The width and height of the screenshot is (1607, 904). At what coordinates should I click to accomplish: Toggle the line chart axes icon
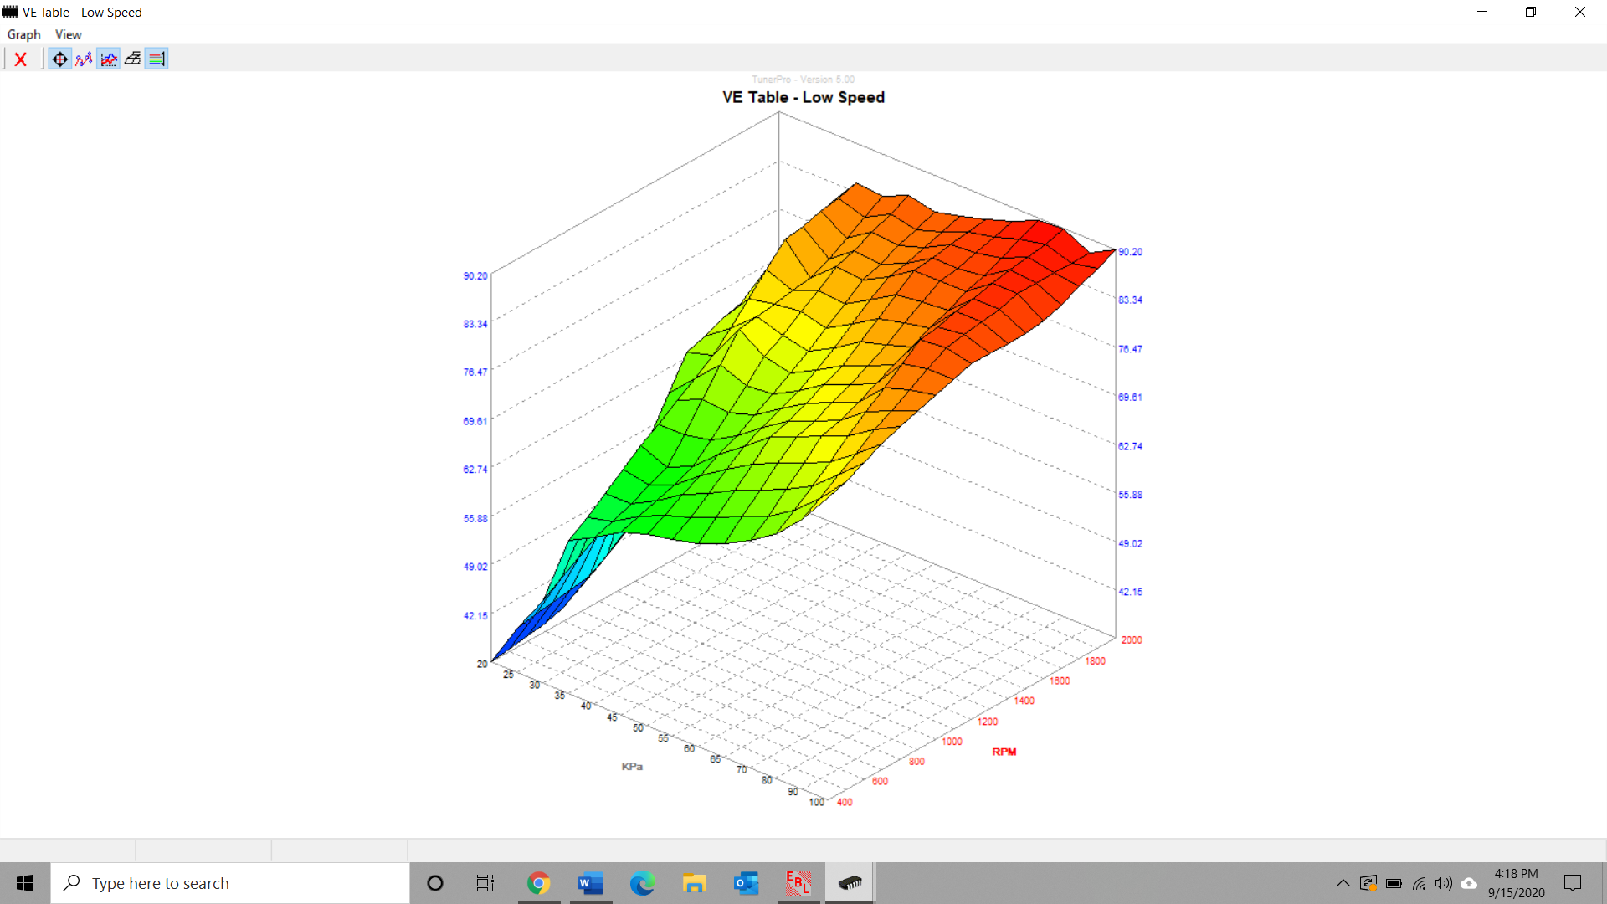point(109,59)
